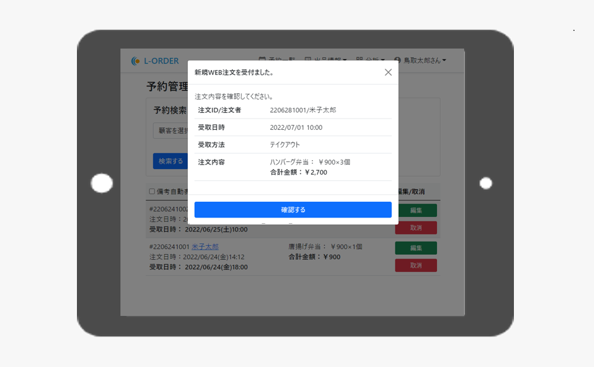Click 取消 for the 2022/06/25 pickup order
594x367 pixels.
point(416,228)
